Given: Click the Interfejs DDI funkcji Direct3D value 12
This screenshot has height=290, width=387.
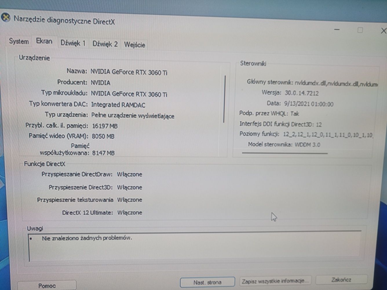Looking at the screenshot, I should [x=319, y=125].
